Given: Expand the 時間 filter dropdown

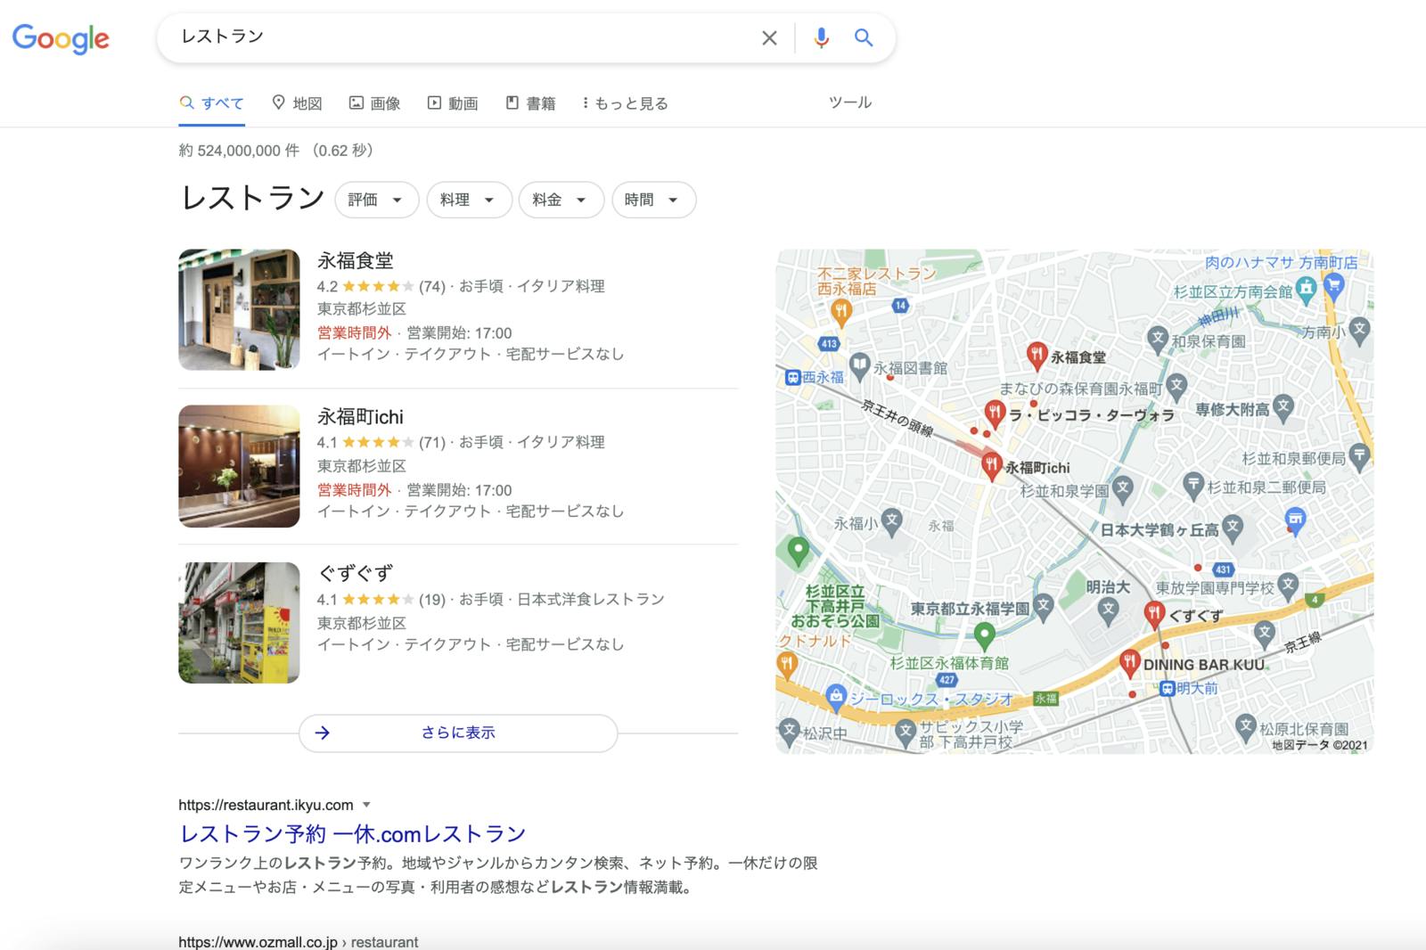Looking at the screenshot, I should (653, 200).
